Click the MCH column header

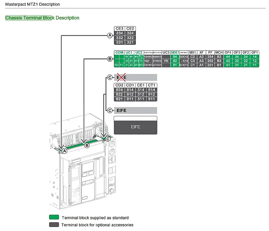tap(219, 52)
